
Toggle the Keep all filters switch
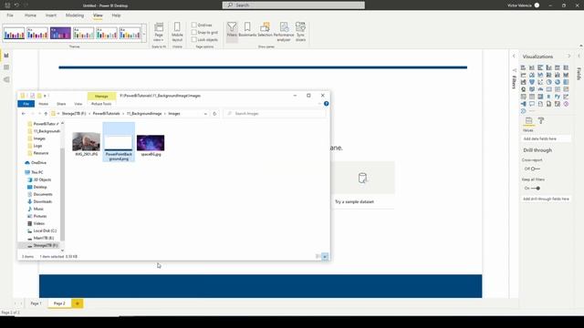point(536,189)
